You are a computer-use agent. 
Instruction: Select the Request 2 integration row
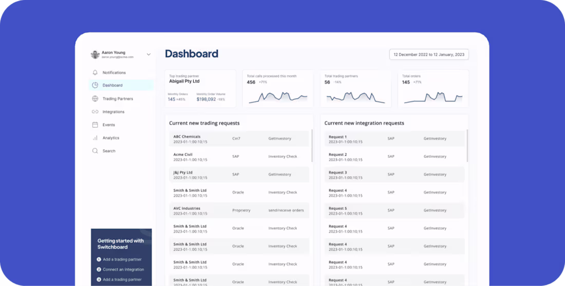click(394, 156)
